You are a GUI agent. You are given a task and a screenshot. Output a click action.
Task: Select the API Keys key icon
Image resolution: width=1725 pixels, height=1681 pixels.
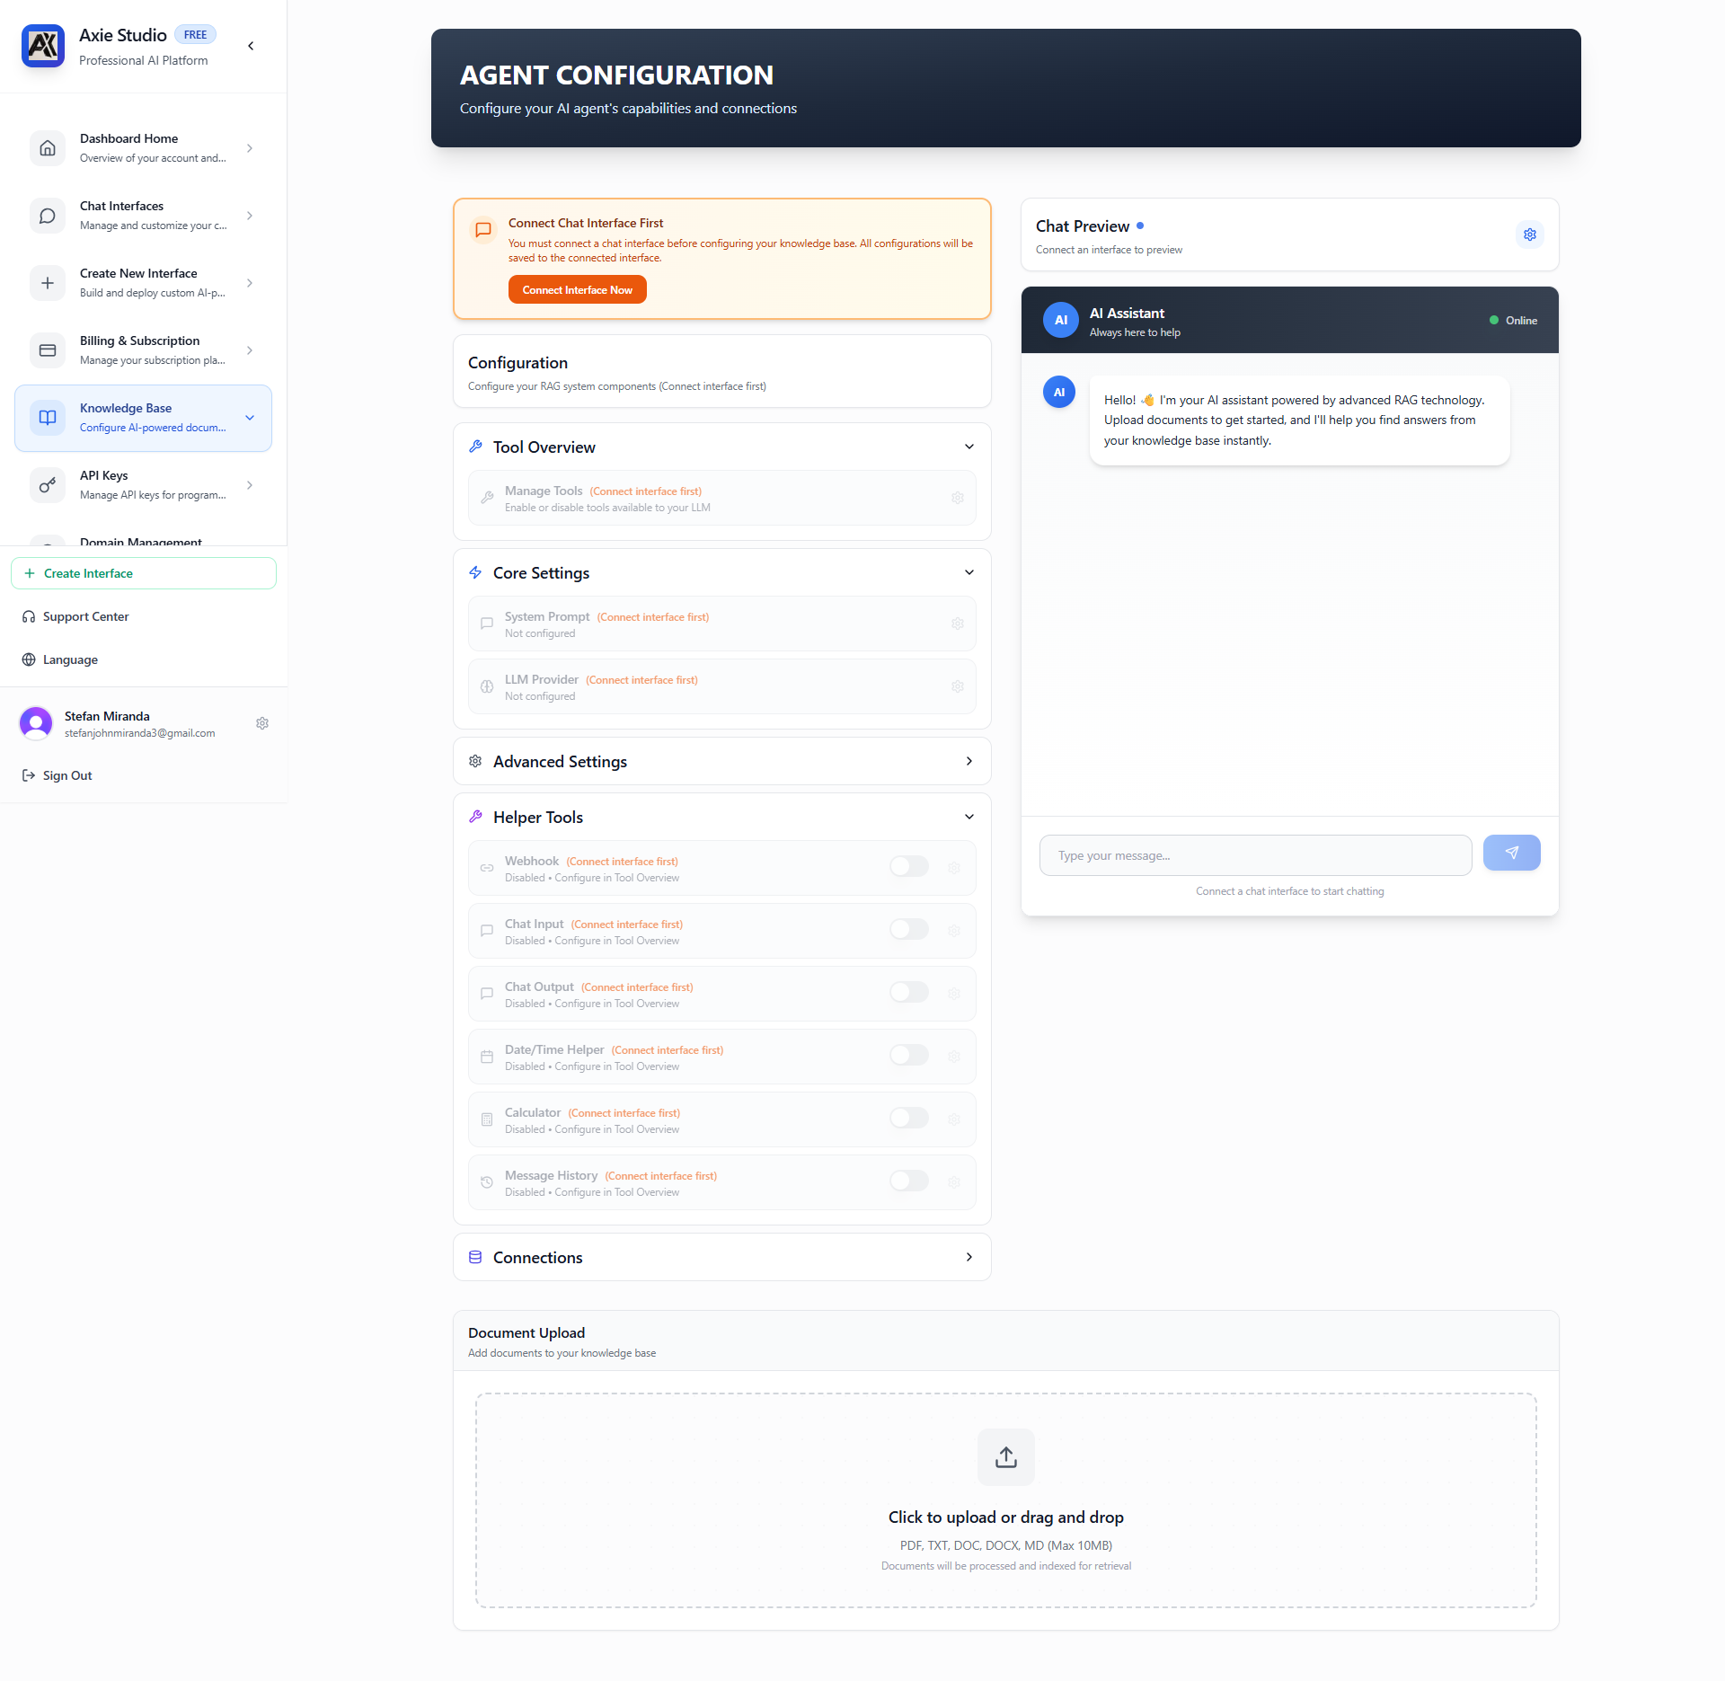(48, 485)
